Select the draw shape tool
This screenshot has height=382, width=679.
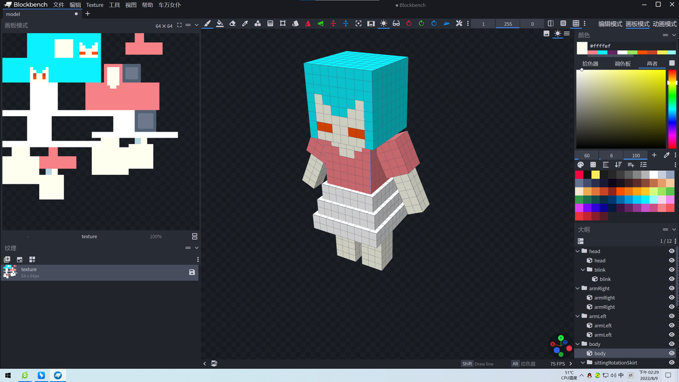[x=257, y=23]
